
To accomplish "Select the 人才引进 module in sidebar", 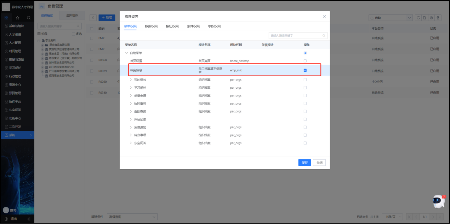I will 16,34.
